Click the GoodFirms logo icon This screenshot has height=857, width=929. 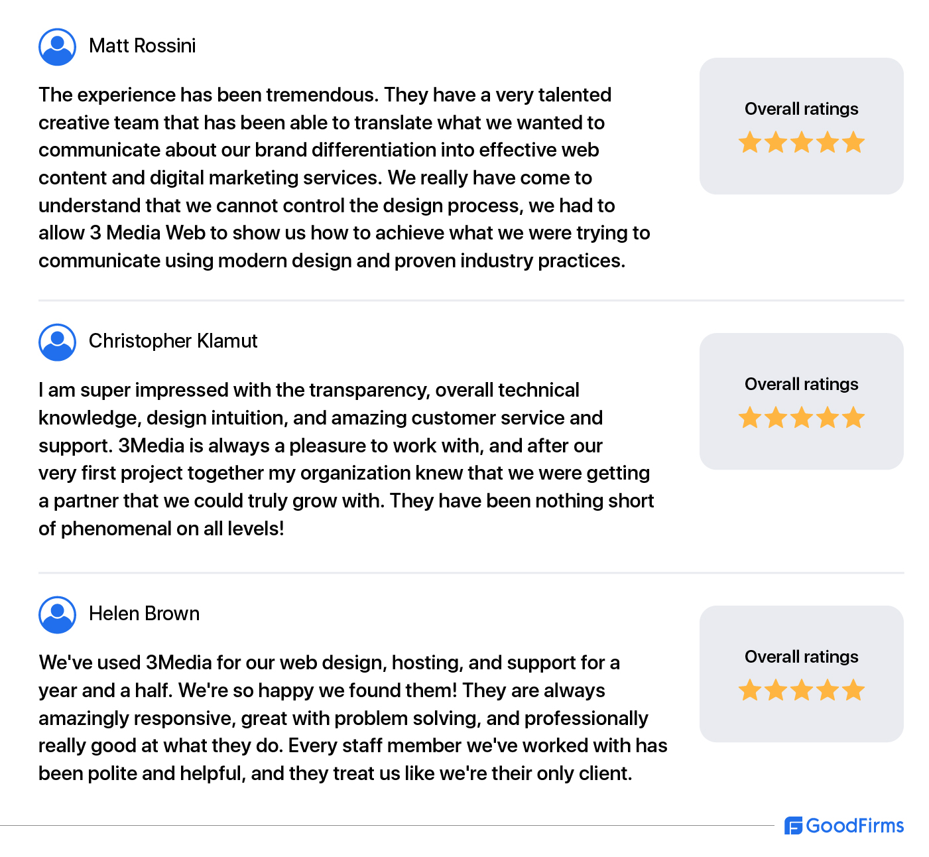pyautogui.click(x=794, y=826)
